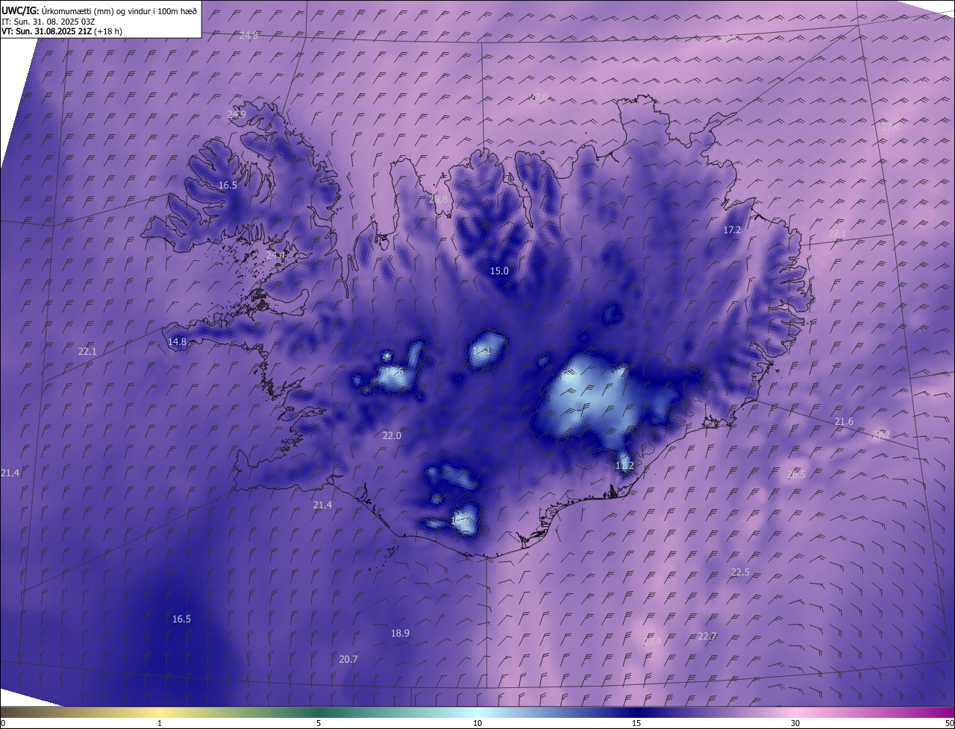Click the 50 tick label on the color scale
The height and width of the screenshot is (729, 955).
(949, 723)
